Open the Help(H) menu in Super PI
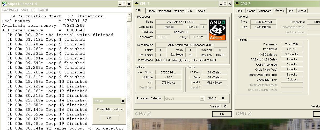 click(43, 10)
